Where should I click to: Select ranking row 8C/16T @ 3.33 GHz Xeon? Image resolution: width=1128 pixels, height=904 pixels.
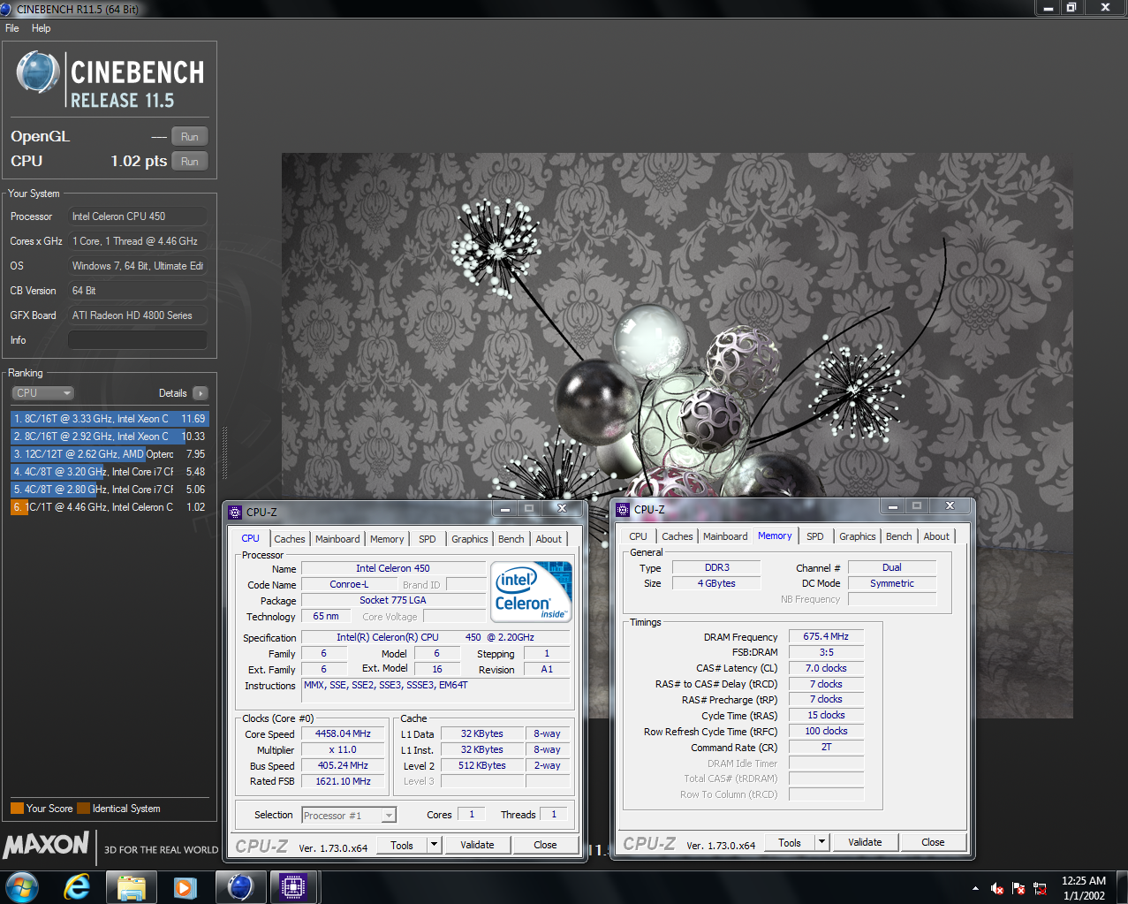click(x=110, y=419)
